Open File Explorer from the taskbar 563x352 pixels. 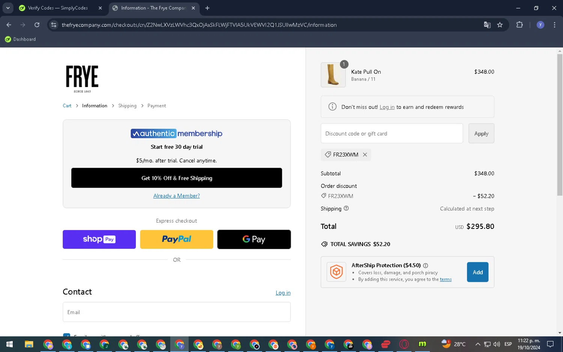coord(29,344)
